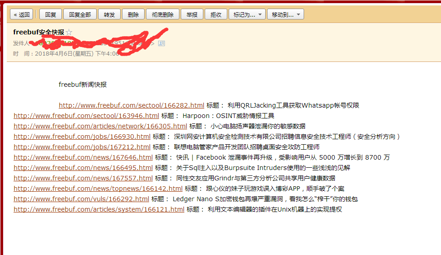Click title about 博彩APP case
Image resolution: width=441 pixels, height=255 pixels.
(x=275, y=189)
